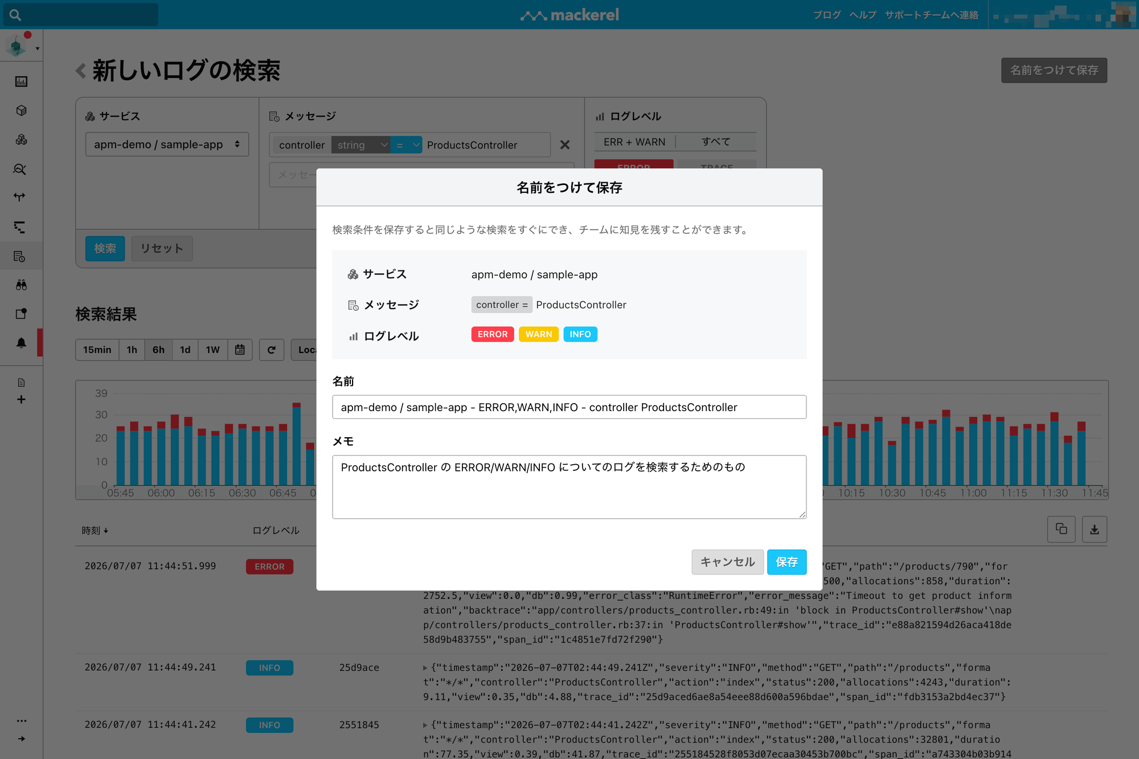Open the organization avatar menu
Viewport: 1139px width, 759px height.
pos(22,46)
